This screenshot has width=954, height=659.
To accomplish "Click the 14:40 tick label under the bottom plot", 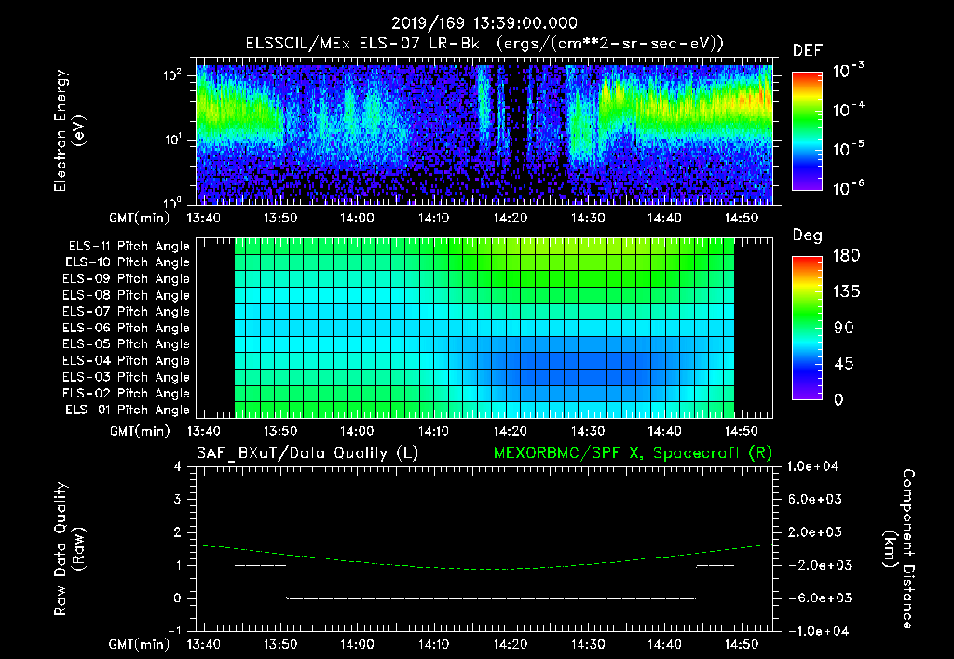I will click(663, 644).
